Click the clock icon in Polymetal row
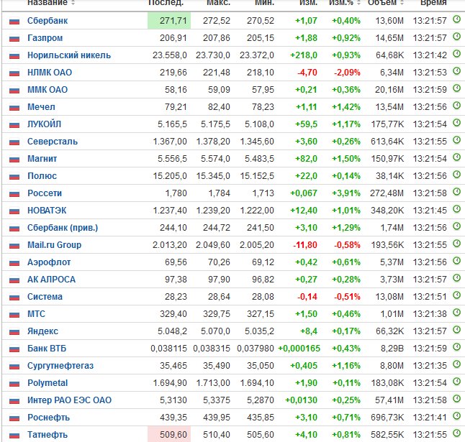 [x=456, y=382]
